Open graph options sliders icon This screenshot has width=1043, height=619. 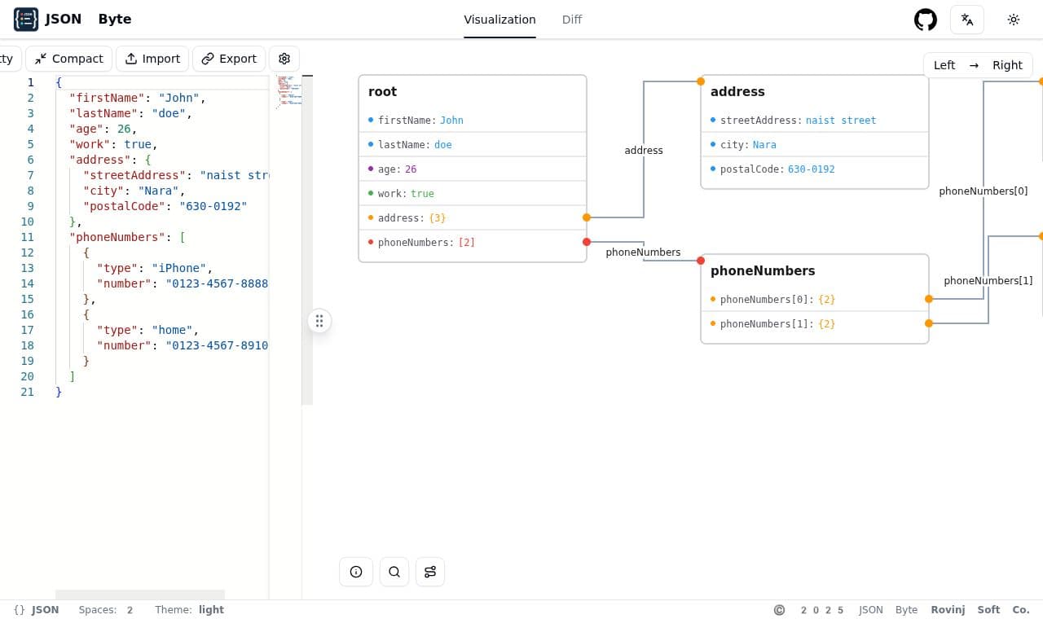point(430,572)
